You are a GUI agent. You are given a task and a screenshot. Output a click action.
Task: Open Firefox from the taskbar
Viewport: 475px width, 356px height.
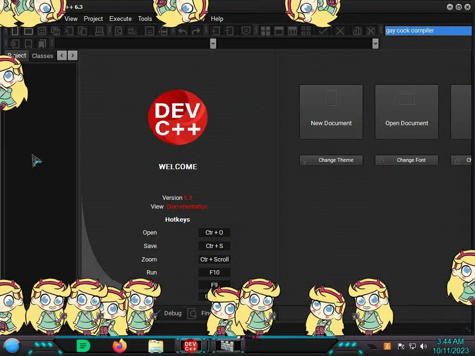click(x=119, y=346)
